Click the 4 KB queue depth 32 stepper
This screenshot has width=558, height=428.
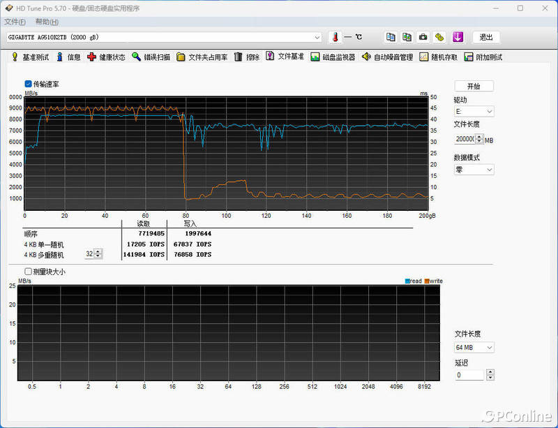(98, 254)
